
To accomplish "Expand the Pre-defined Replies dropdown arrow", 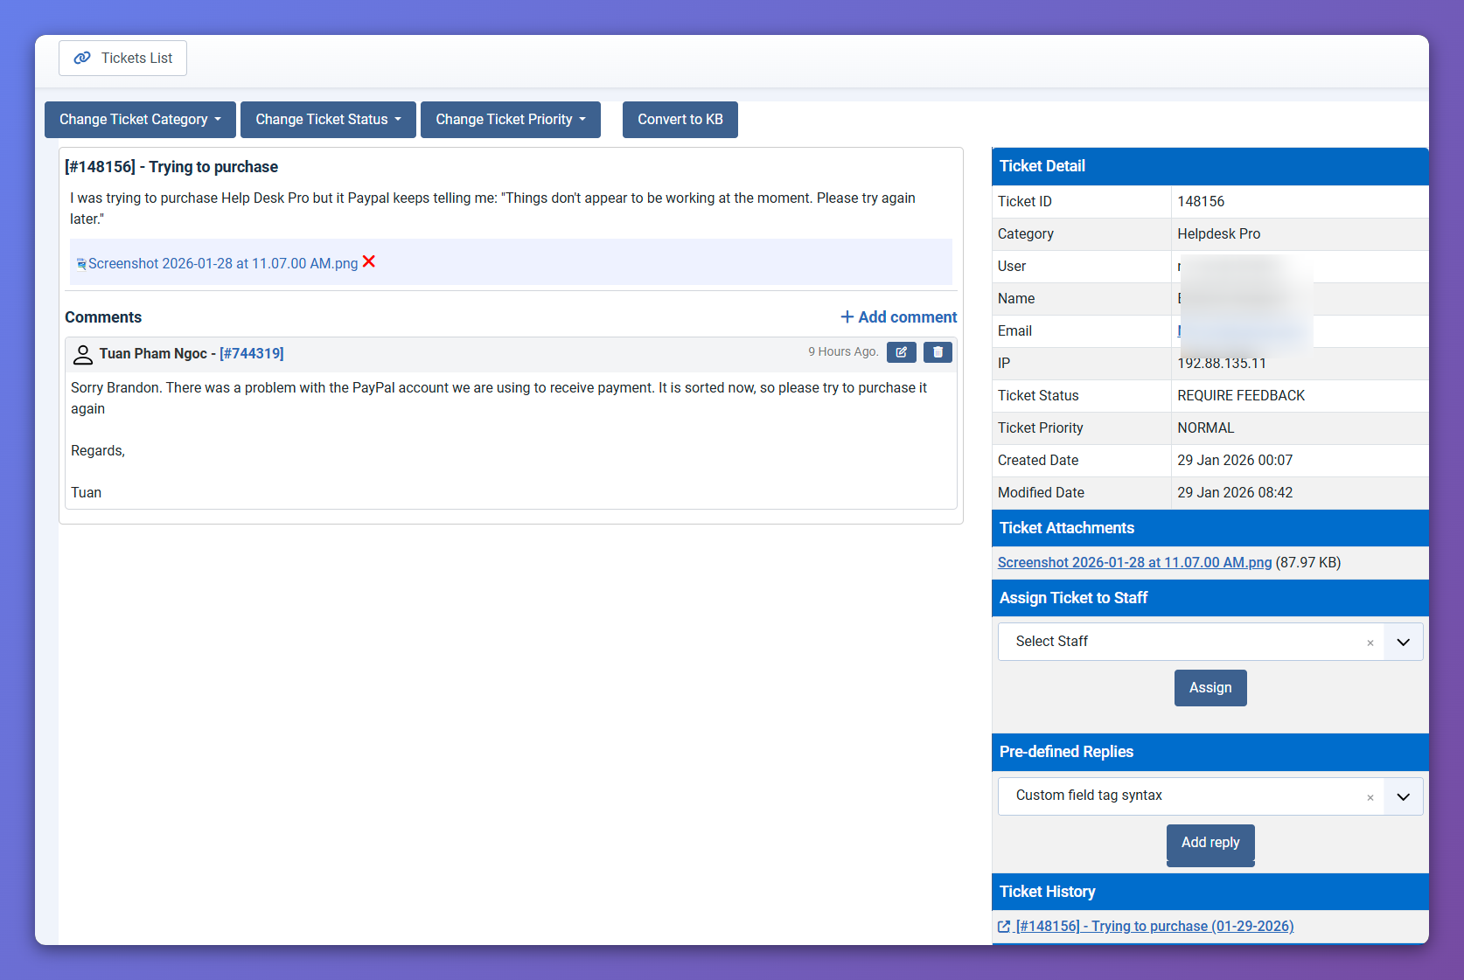I will (1403, 797).
